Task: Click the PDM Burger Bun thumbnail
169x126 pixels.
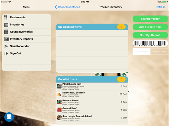Action: pos(59,86)
